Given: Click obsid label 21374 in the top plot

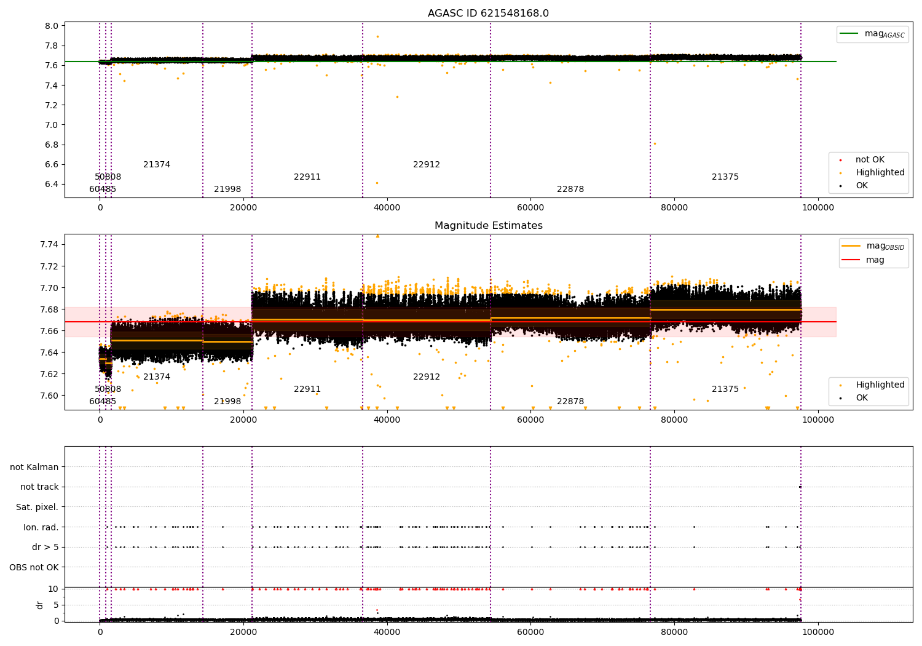Looking at the screenshot, I should click(x=157, y=165).
